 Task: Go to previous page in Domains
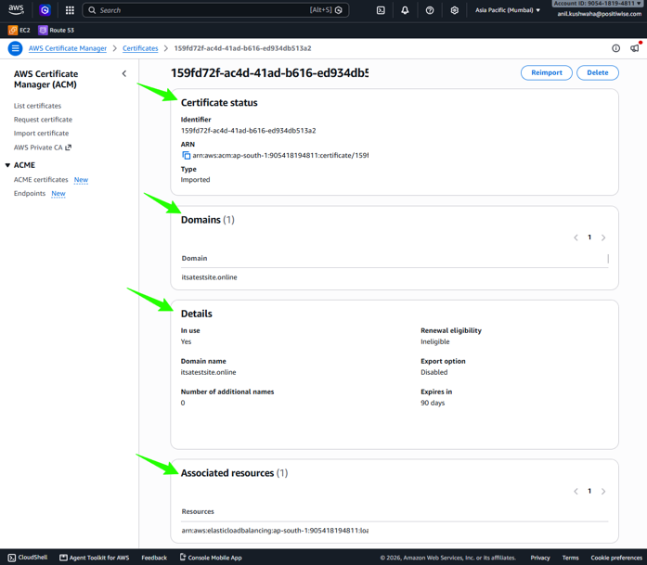pos(576,238)
